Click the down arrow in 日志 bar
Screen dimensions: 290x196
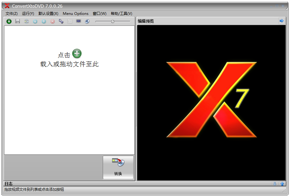(x=275, y=184)
